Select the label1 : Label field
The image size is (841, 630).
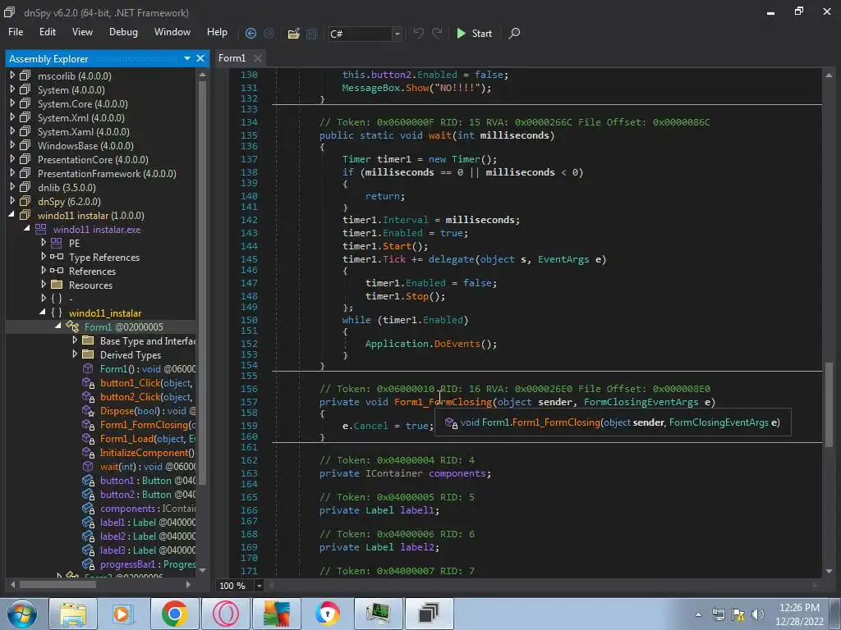pos(148,522)
